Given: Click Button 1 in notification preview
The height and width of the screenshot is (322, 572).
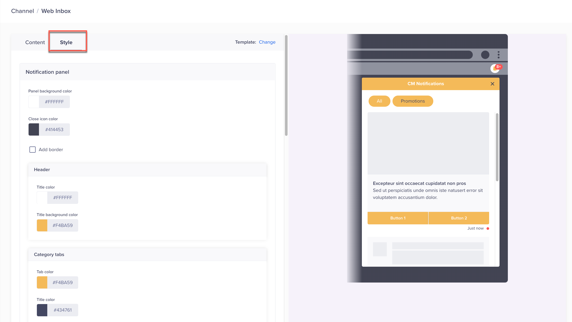Looking at the screenshot, I should point(398,218).
